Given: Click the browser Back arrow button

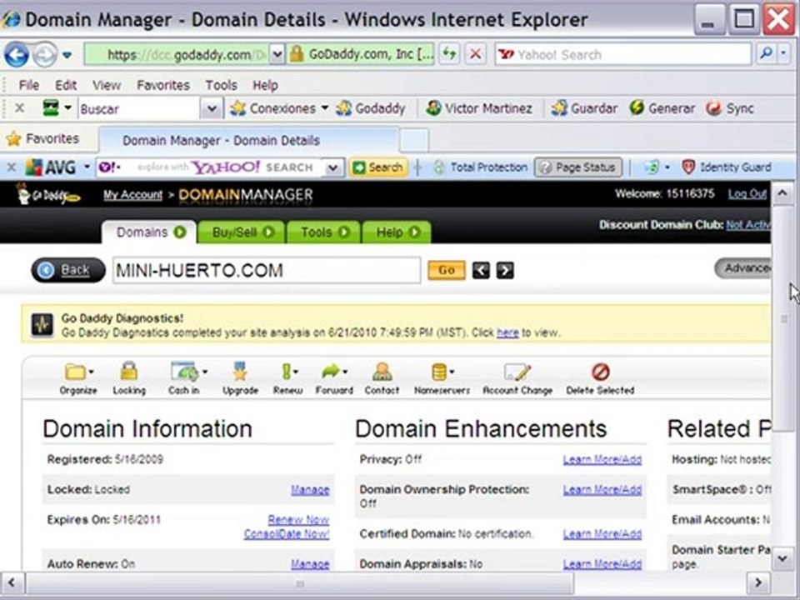Looking at the screenshot, I should click(x=16, y=55).
